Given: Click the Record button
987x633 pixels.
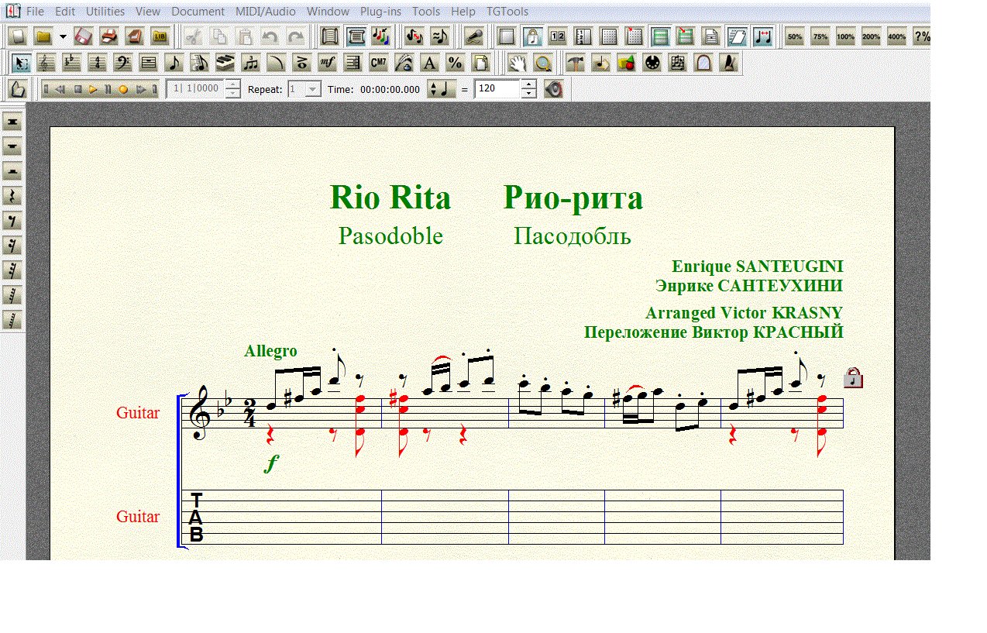Looking at the screenshot, I should 123,89.
